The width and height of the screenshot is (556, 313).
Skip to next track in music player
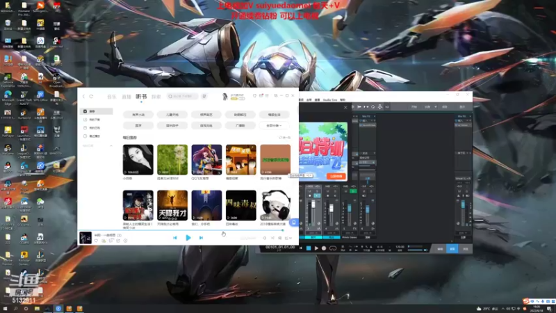pyautogui.click(x=201, y=238)
